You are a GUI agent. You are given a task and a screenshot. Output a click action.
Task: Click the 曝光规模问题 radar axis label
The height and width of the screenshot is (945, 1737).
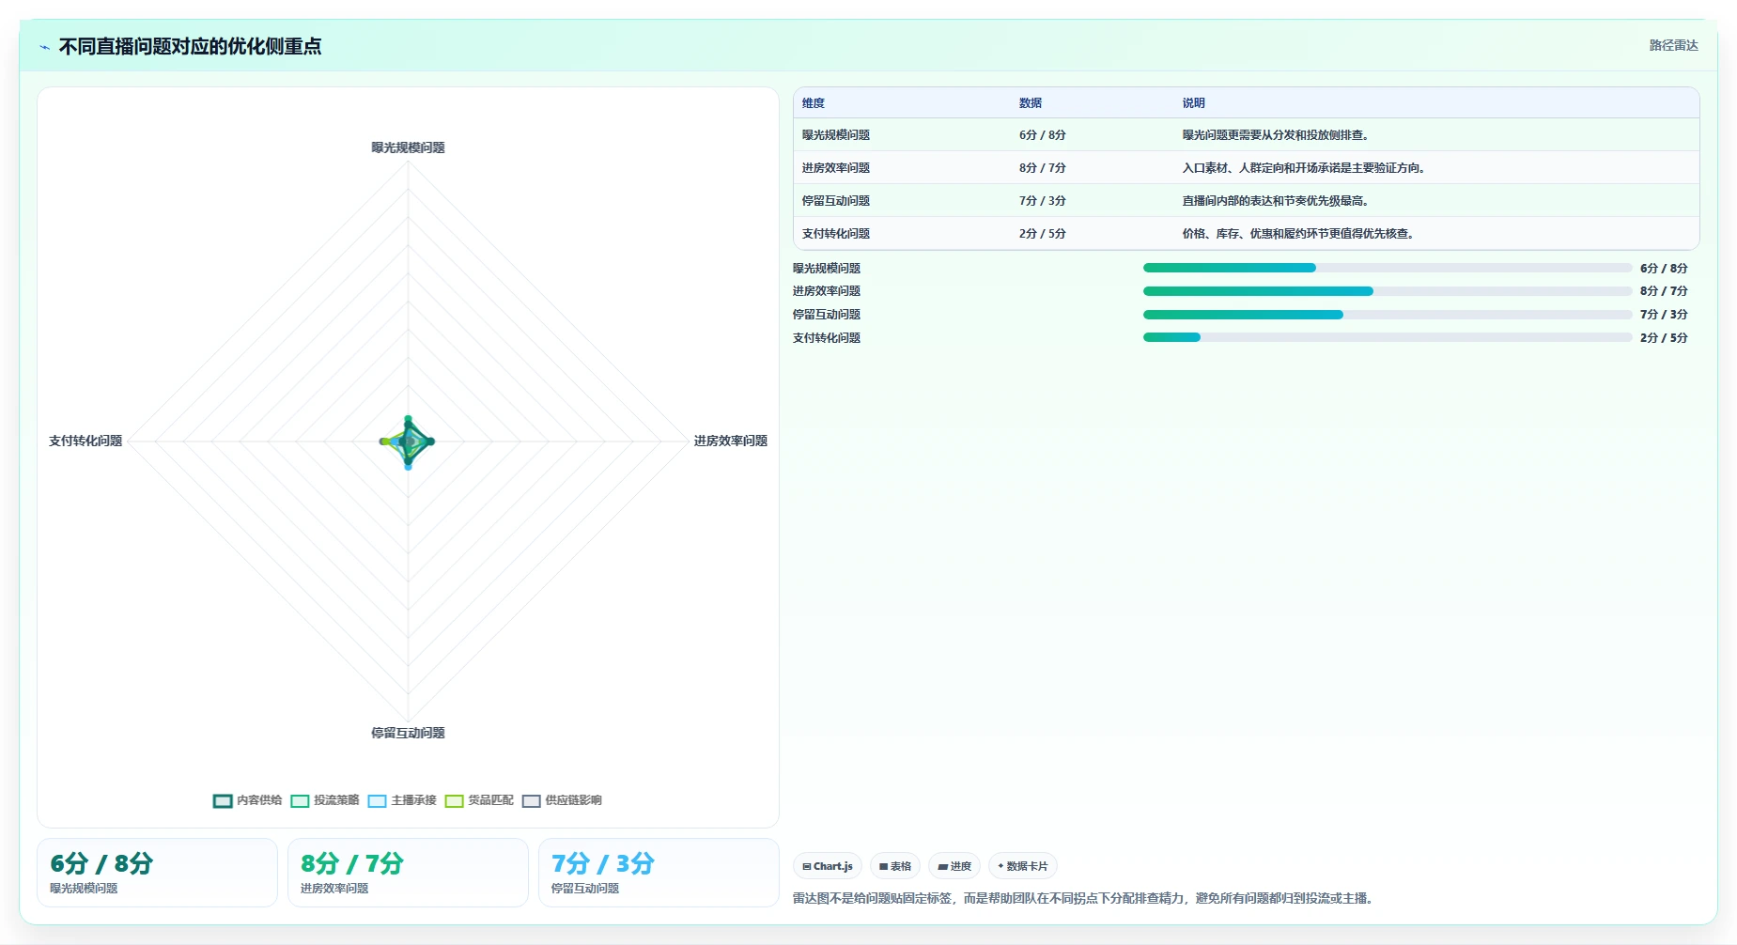[408, 147]
